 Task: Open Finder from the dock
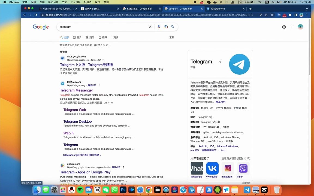37,190
